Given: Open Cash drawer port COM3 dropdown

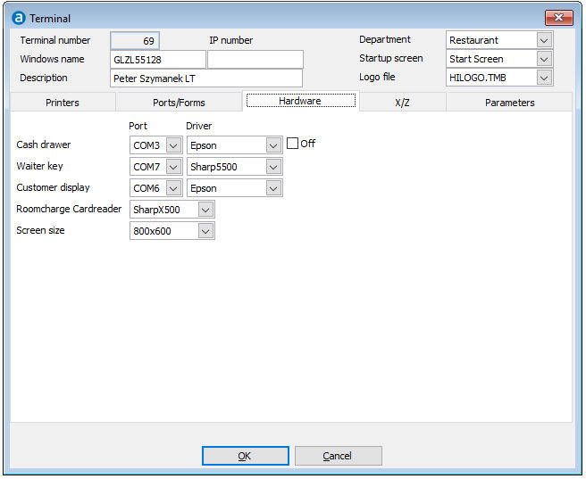Looking at the screenshot, I should tap(173, 145).
